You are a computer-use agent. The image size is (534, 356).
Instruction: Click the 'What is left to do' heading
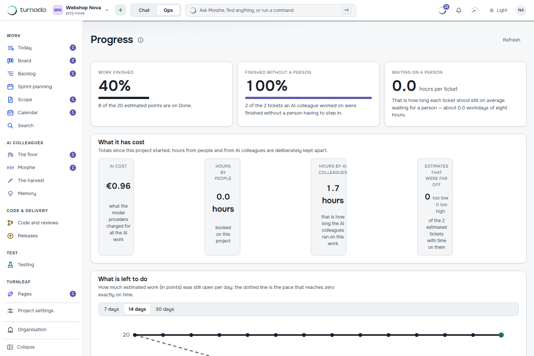click(x=123, y=279)
